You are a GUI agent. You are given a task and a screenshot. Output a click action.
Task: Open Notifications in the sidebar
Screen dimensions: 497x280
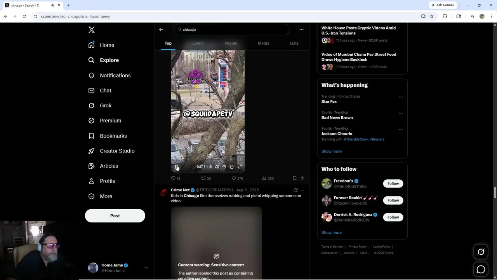(x=109, y=75)
